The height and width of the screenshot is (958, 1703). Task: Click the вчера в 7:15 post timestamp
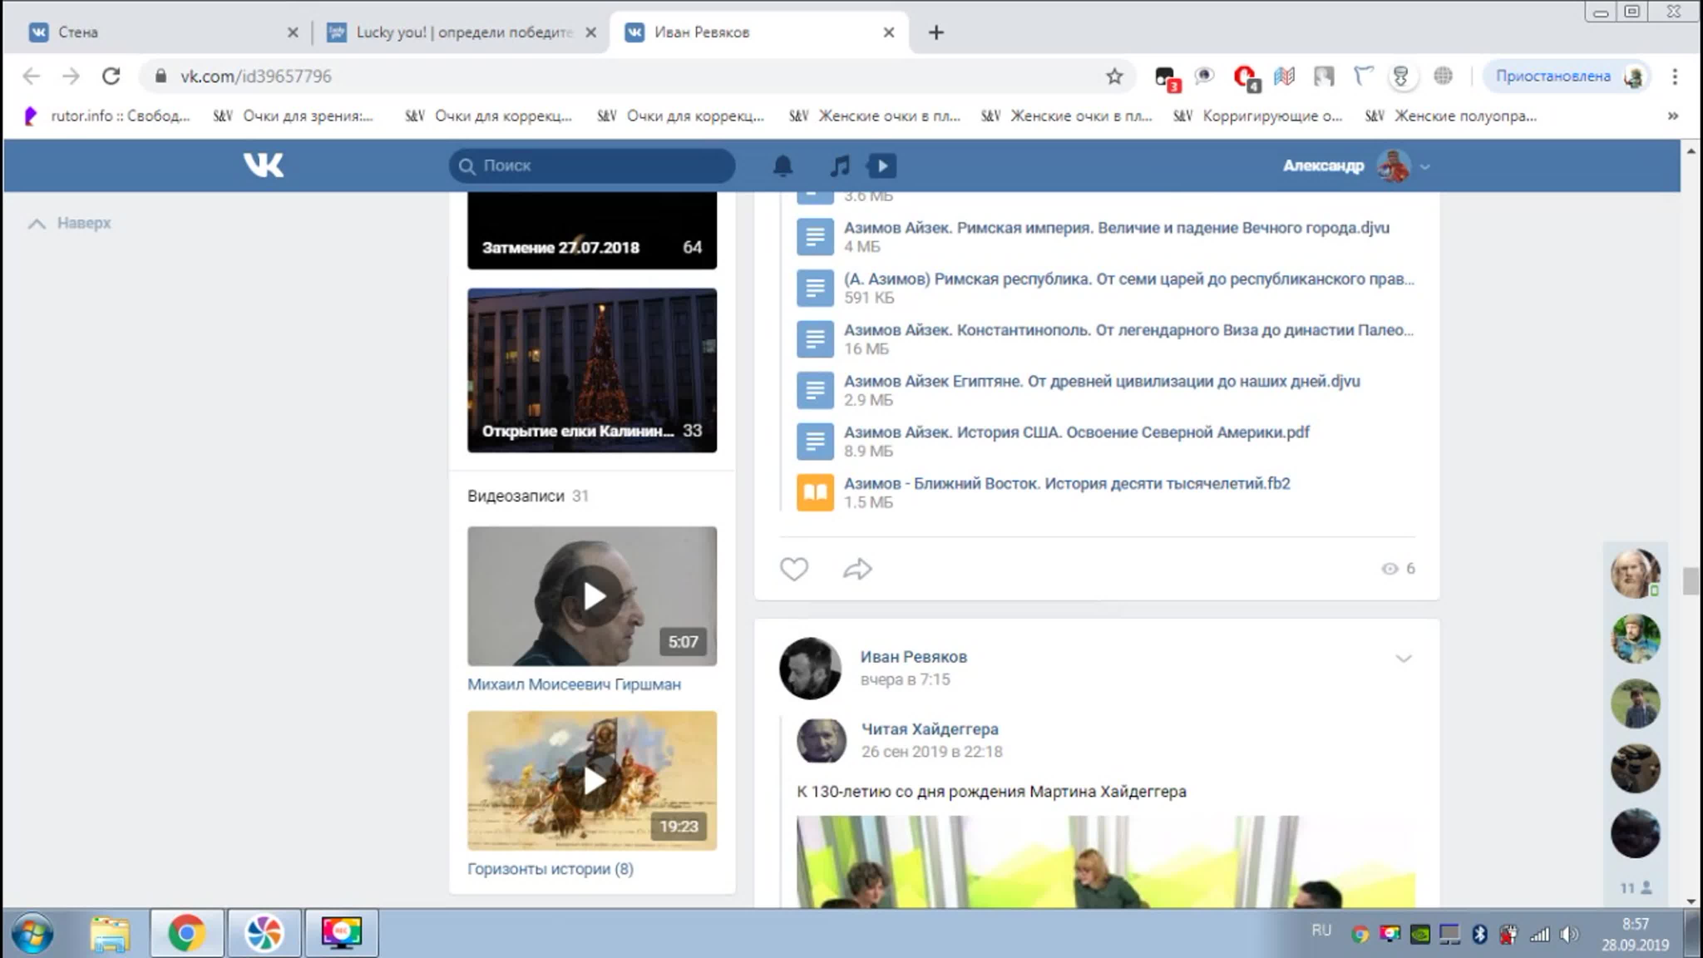(x=904, y=680)
